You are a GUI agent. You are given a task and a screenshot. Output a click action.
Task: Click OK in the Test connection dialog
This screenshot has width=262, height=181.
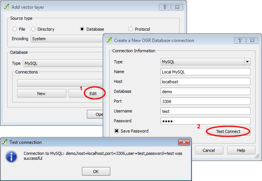point(96,171)
